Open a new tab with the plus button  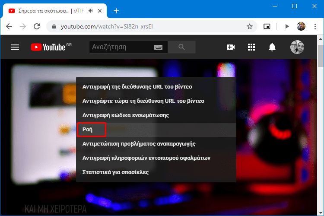(116, 11)
